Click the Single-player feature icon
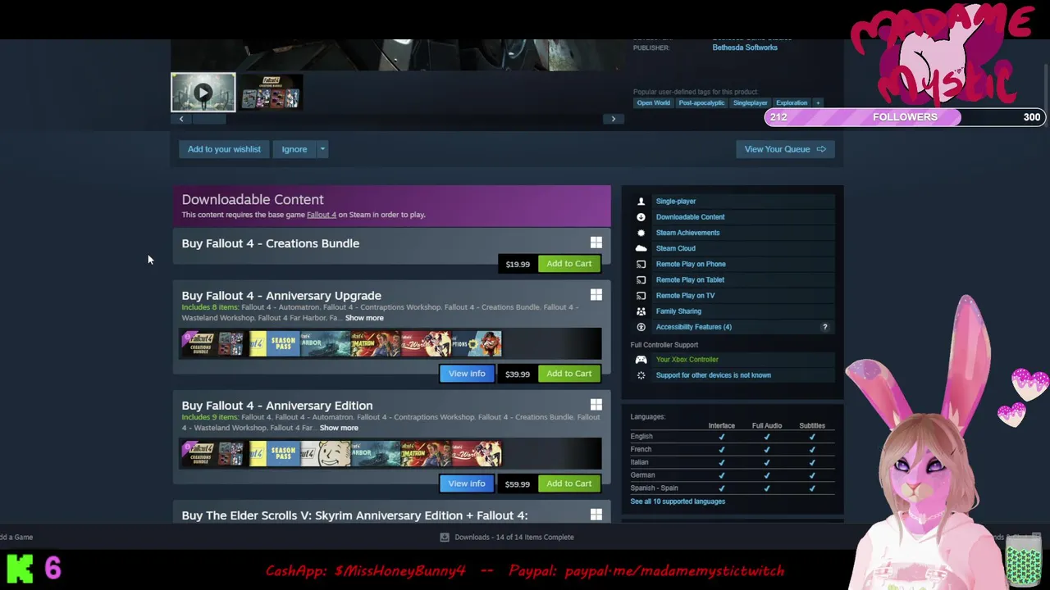The width and height of the screenshot is (1050, 590). (x=641, y=201)
